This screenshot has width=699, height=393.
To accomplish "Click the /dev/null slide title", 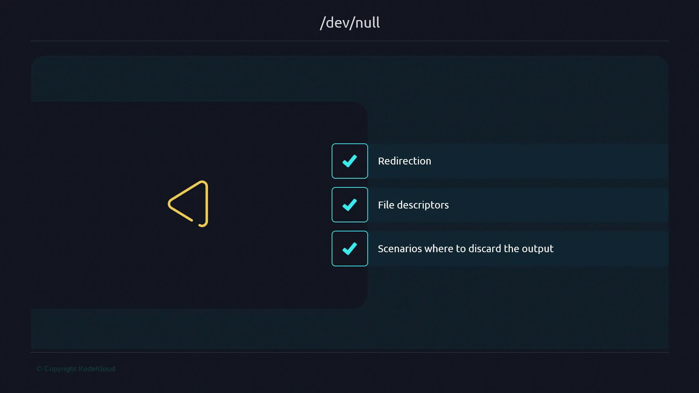I will pyautogui.click(x=349, y=23).
